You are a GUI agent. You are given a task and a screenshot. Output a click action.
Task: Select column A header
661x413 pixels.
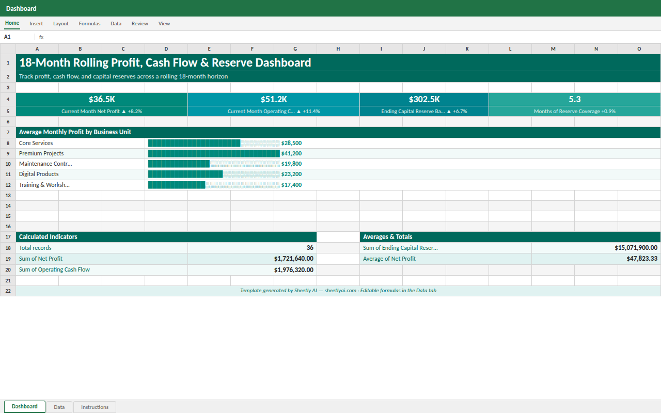pos(37,49)
